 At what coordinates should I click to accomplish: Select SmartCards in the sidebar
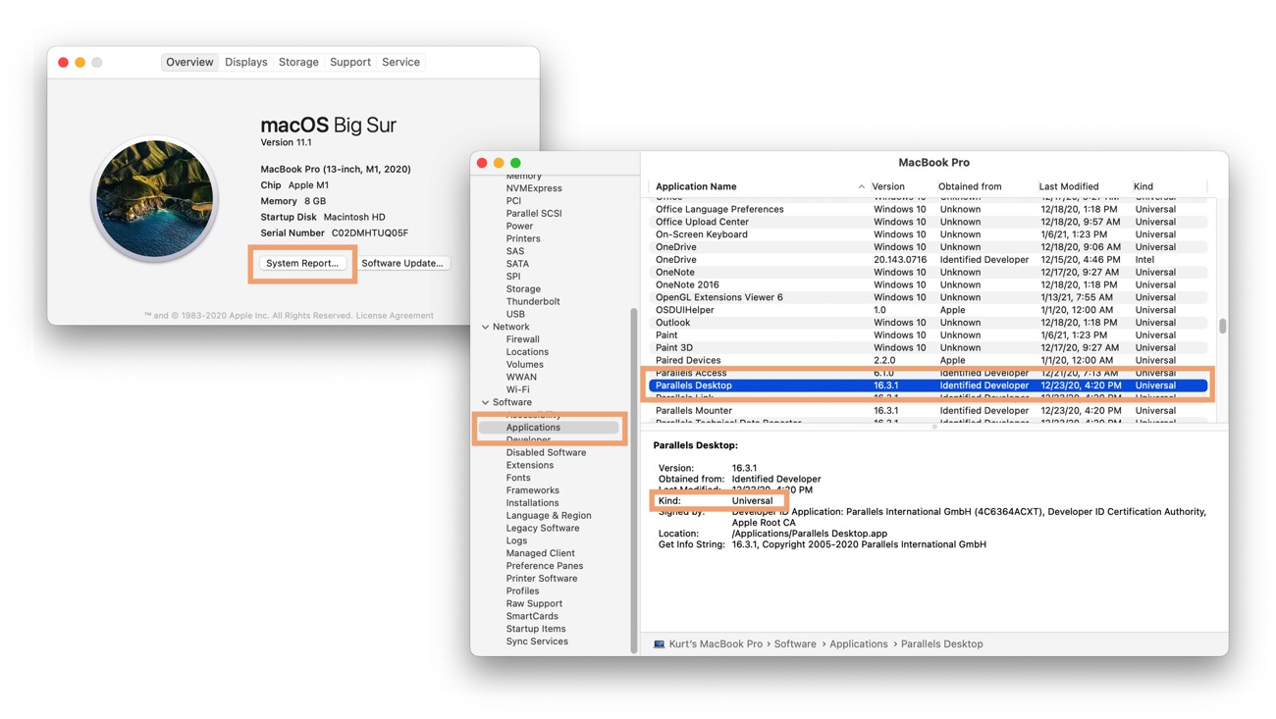pos(532,617)
